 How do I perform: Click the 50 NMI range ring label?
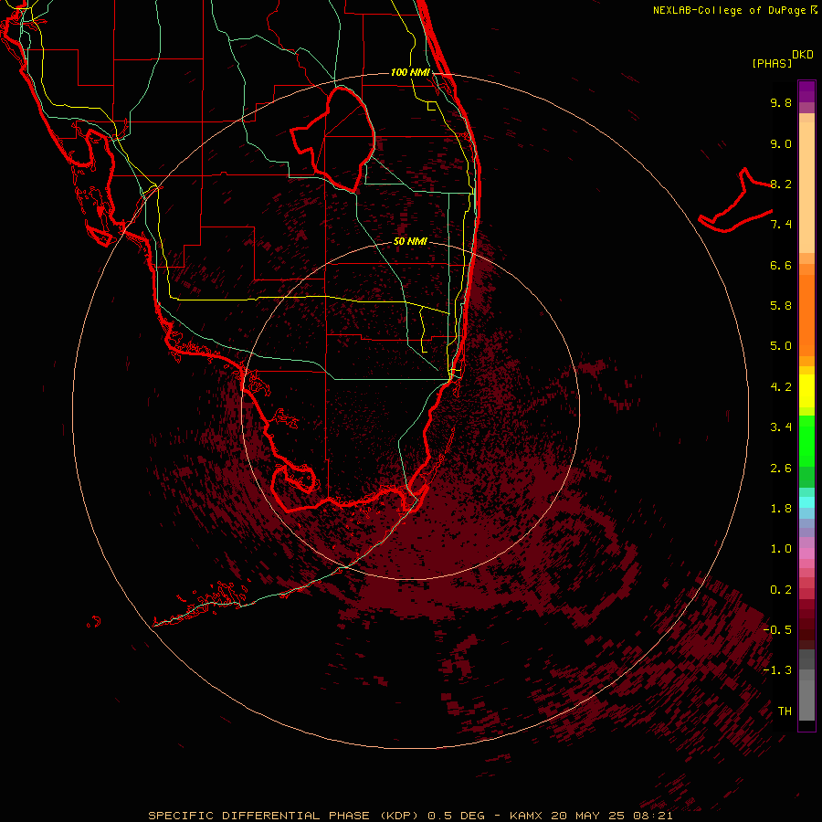410,241
